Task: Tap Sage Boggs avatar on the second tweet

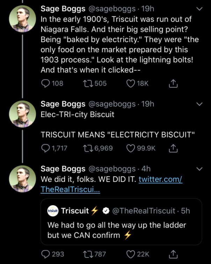Action: [22, 114]
